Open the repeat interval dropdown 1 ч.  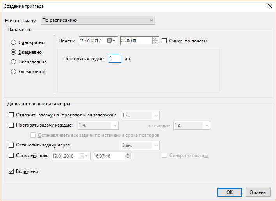point(98,125)
